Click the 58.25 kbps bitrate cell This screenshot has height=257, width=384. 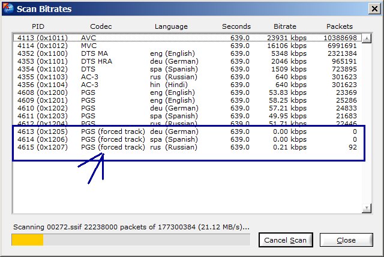288,101
